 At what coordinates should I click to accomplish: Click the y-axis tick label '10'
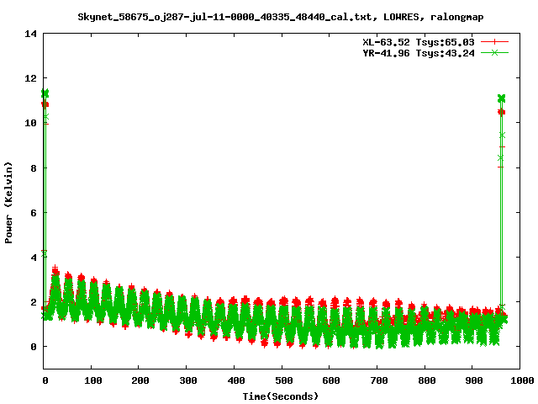tap(30, 123)
